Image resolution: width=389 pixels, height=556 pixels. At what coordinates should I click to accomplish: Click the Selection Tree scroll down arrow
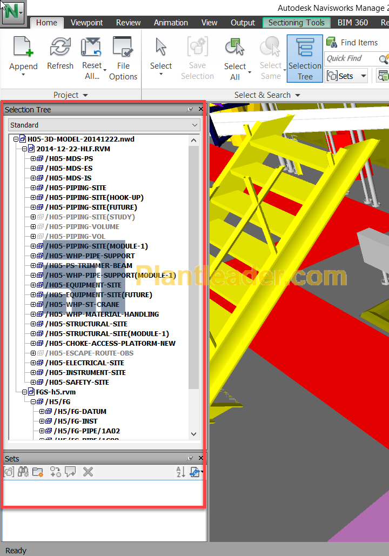tap(193, 434)
